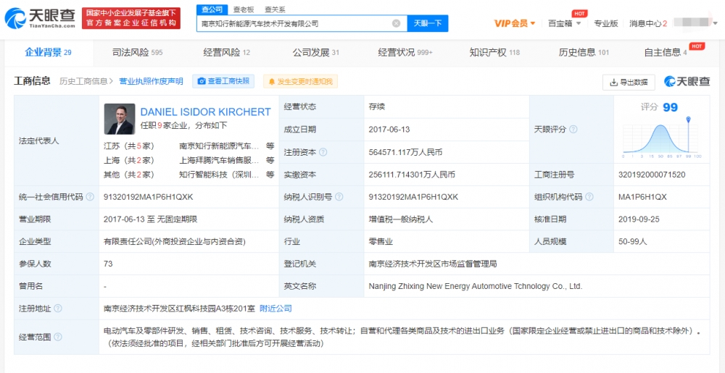This screenshot has width=725, height=373.
Task: Click the legal representative portrait photo
Action: [120, 119]
